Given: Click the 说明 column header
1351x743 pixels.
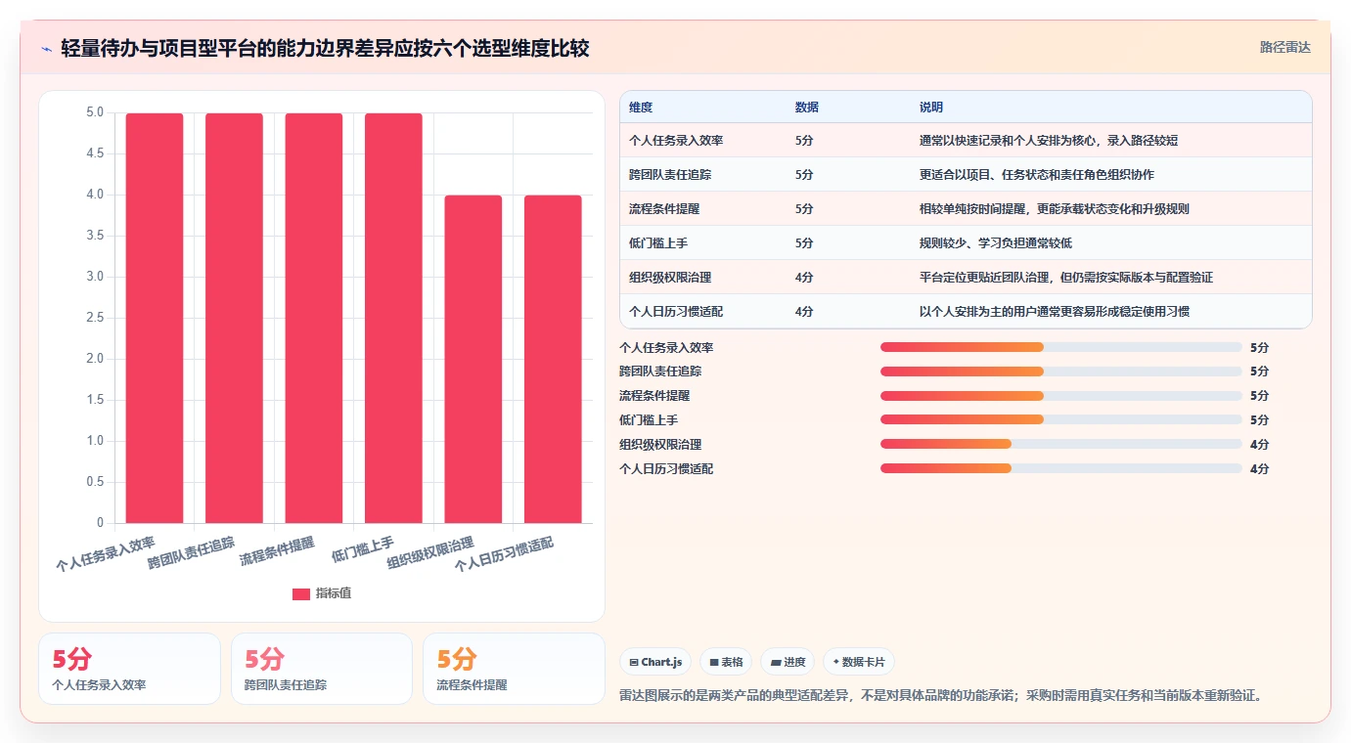Looking at the screenshot, I should [931, 107].
